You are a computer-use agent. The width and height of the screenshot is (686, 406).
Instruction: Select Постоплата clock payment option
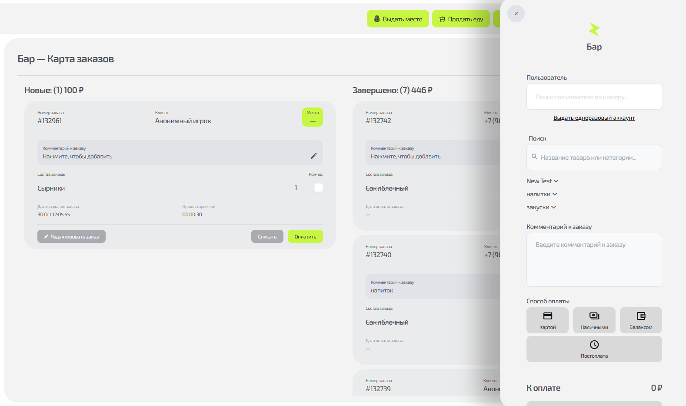click(594, 349)
